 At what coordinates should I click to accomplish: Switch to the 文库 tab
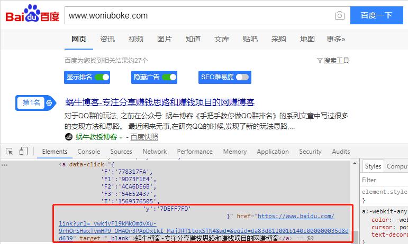coord(222,39)
